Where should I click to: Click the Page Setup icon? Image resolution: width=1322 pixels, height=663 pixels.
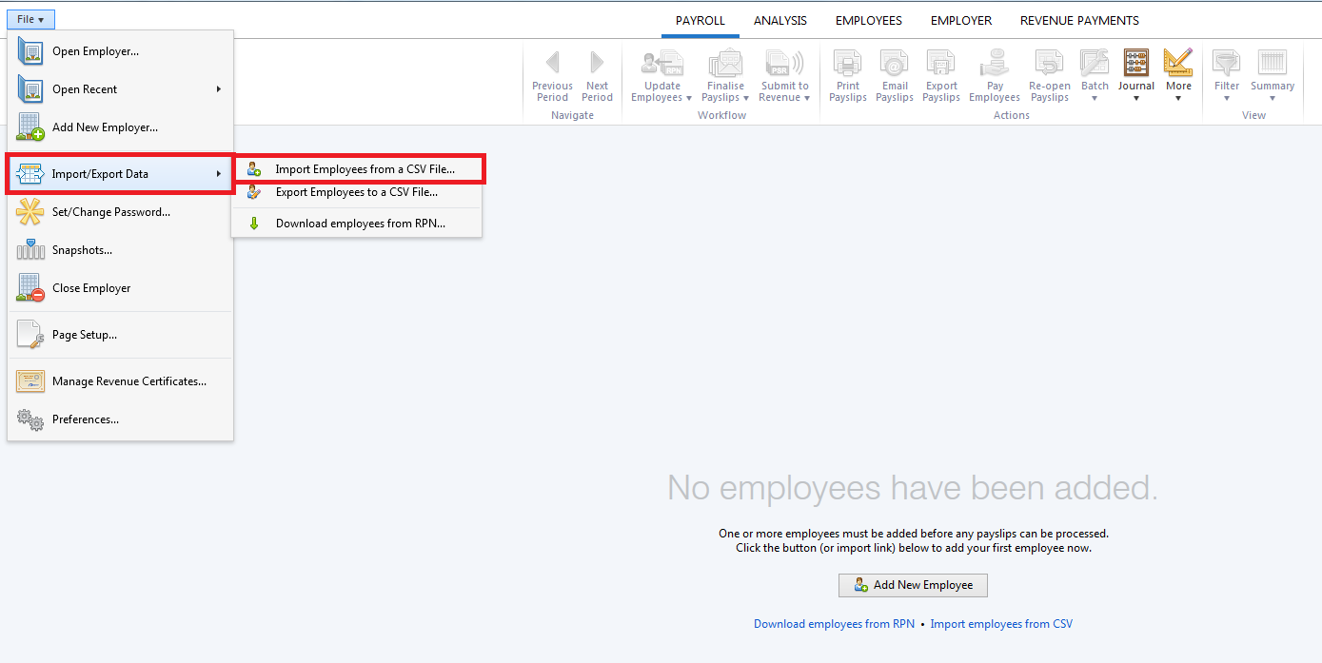[x=30, y=335]
